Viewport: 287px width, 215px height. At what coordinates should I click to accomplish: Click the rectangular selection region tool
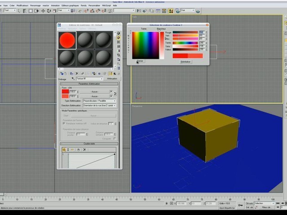pos(30,11)
